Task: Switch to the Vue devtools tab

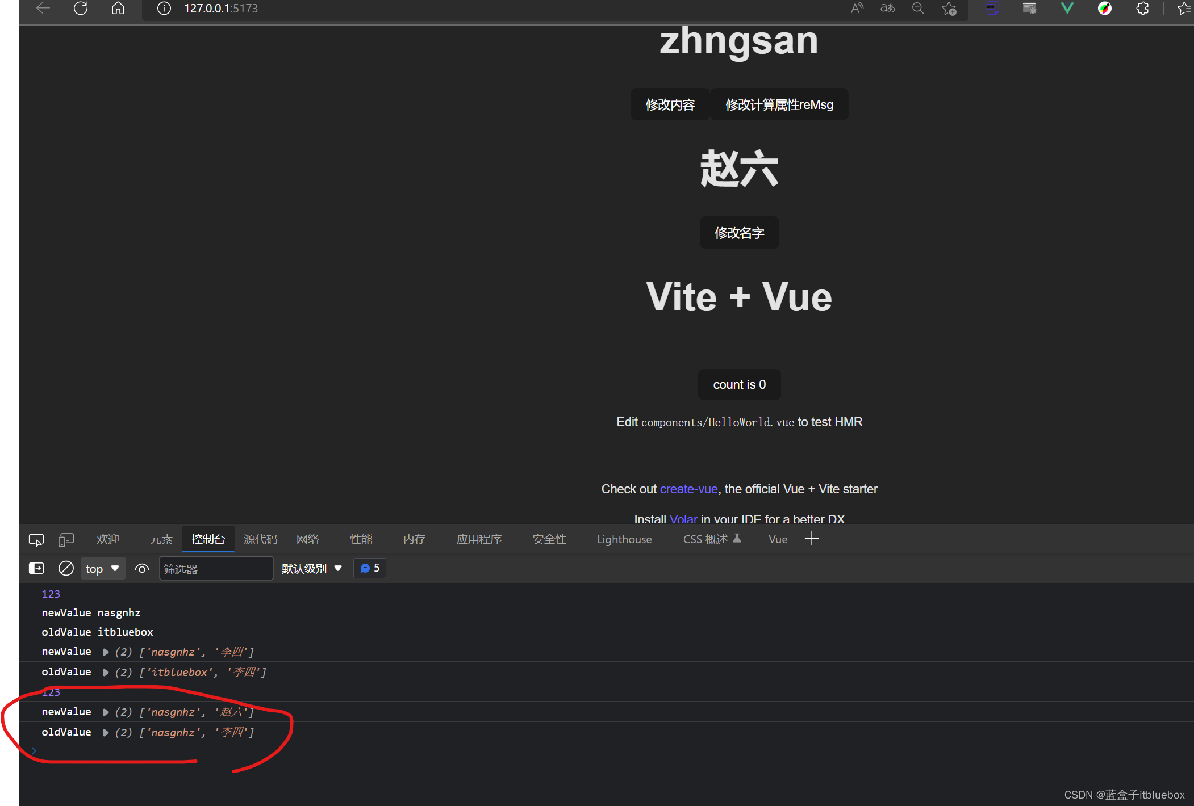Action: pos(778,539)
